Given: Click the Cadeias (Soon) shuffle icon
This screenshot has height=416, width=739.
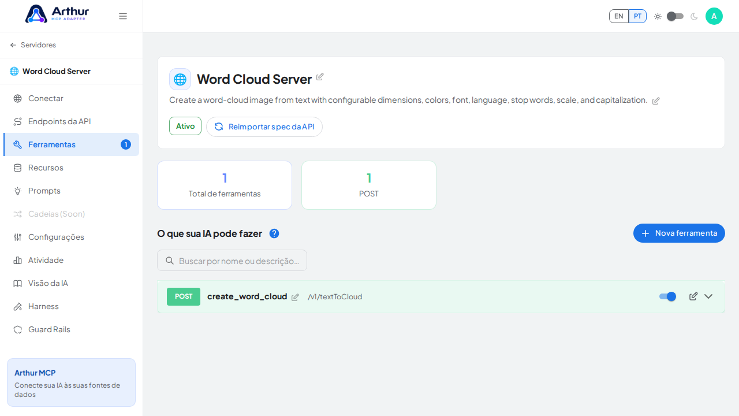Looking at the screenshot, I should point(17,214).
